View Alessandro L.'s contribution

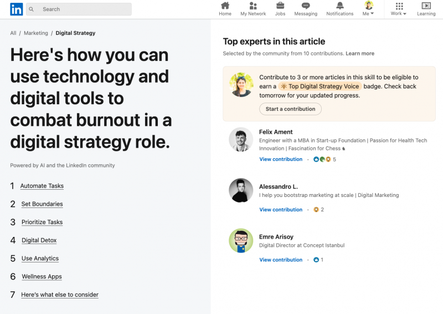click(281, 210)
